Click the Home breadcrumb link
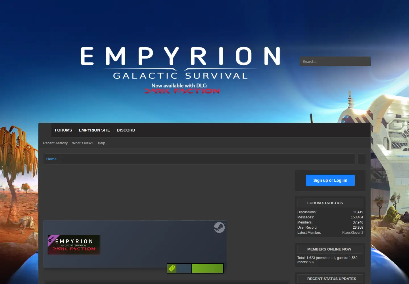This screenshot has width=409, height=284. click(51, 159)
